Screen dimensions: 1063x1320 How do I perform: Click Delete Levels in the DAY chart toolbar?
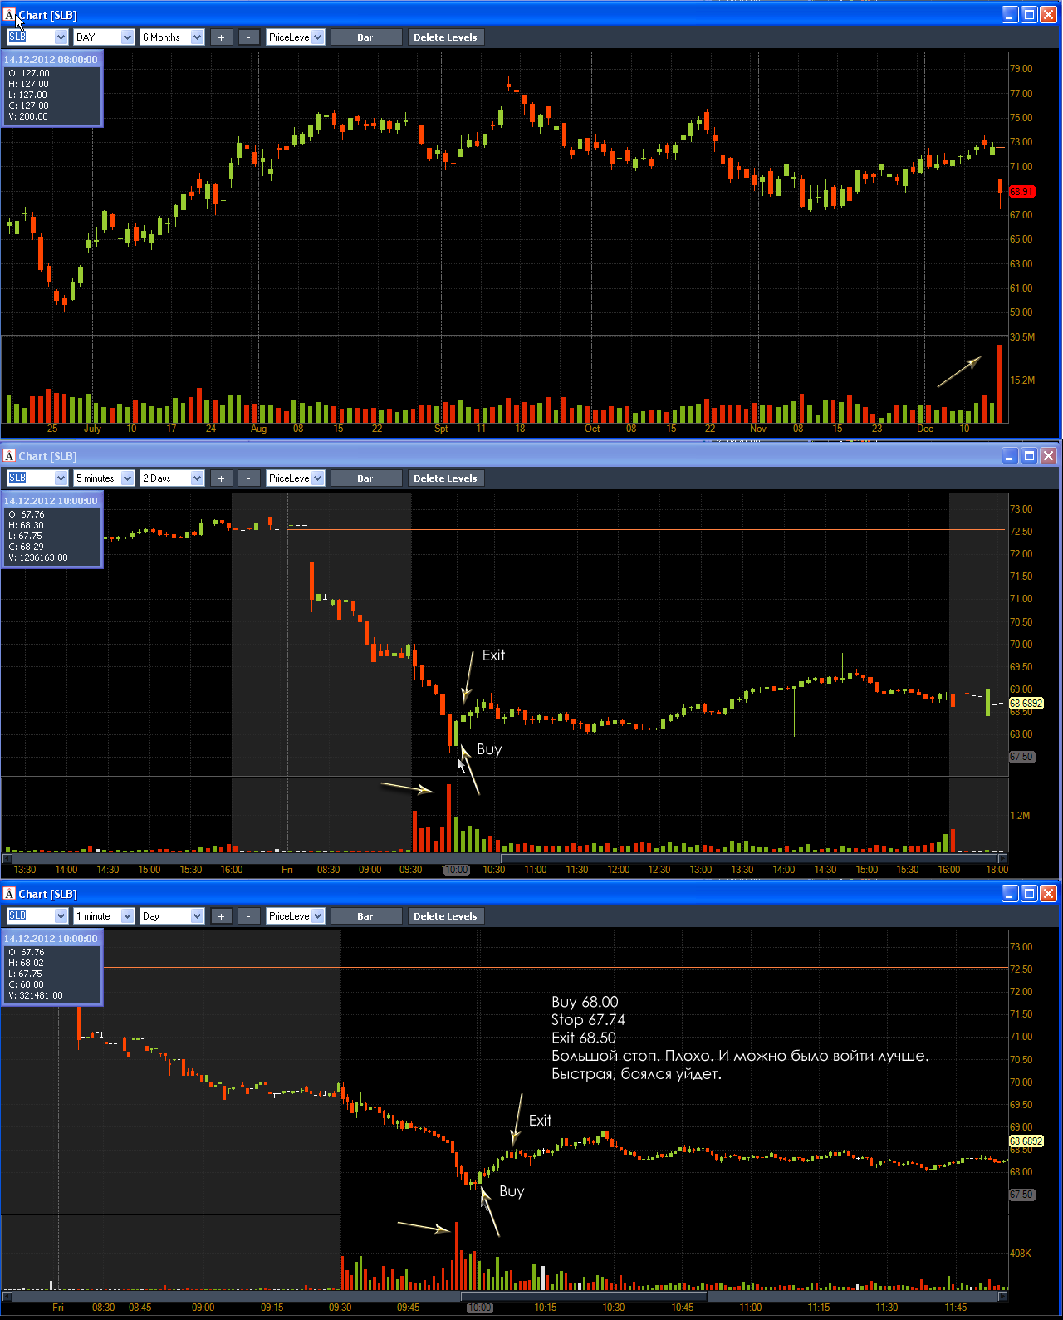point(445,37)
